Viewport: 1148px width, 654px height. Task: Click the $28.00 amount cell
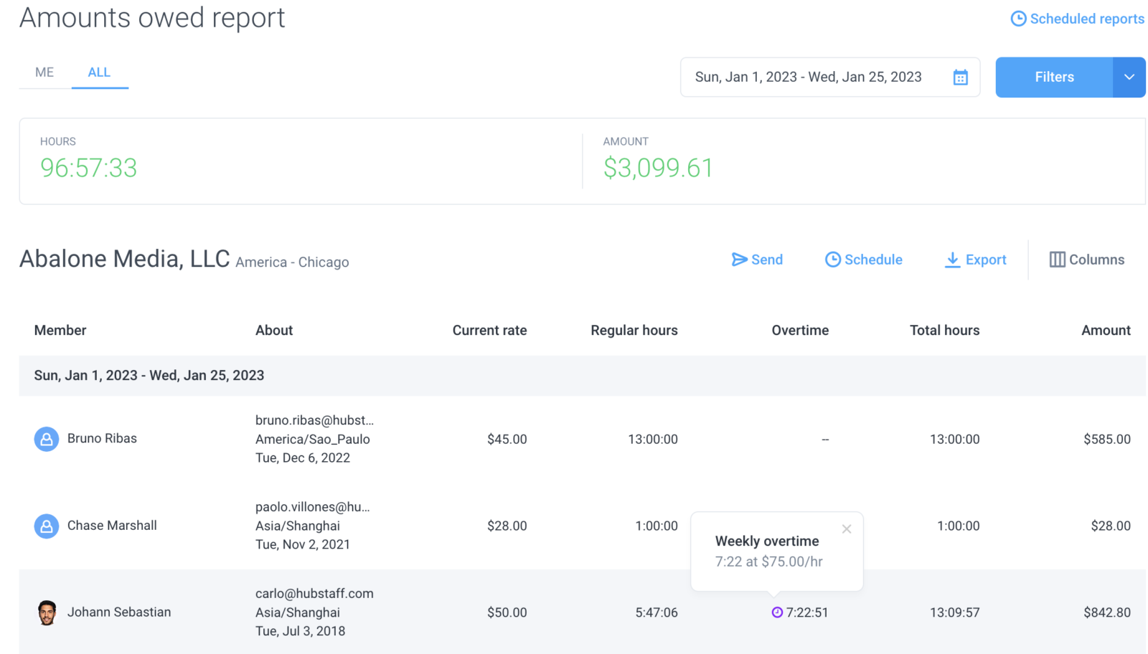(1111, 526)
